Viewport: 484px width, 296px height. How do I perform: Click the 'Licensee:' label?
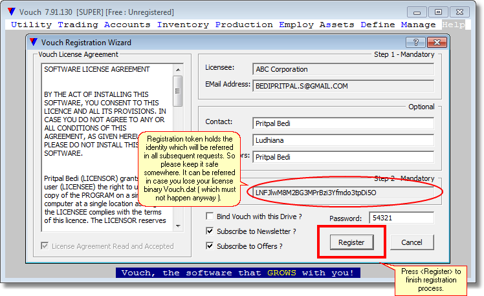pos(220,67)
